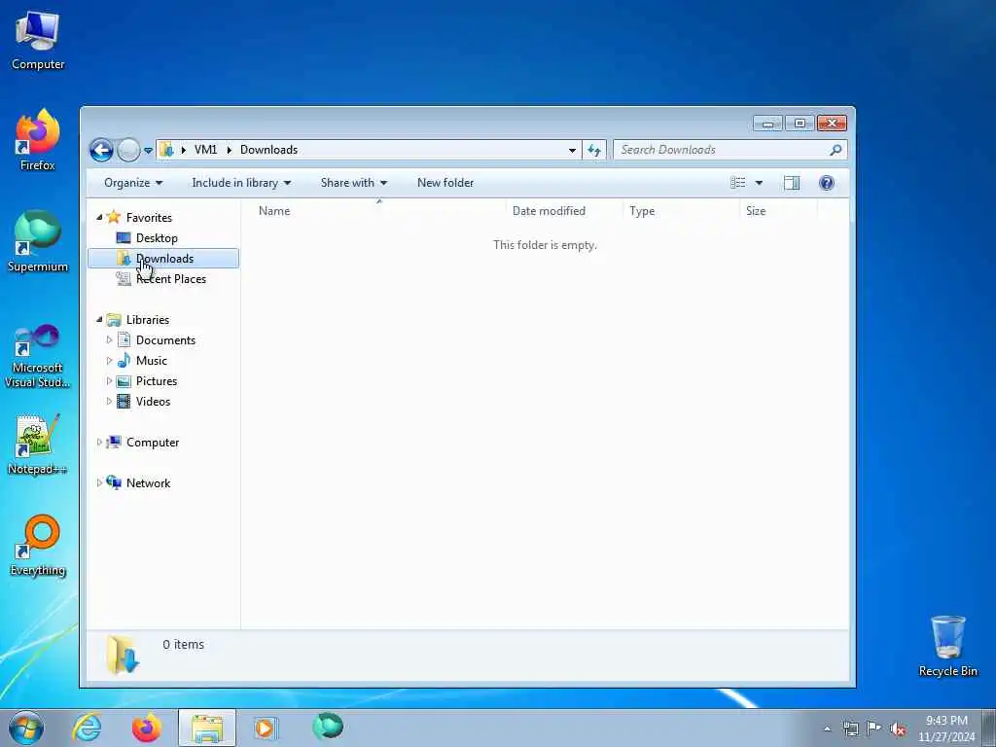Click the Downloads folder icon in details pane

tap(123, 655)
